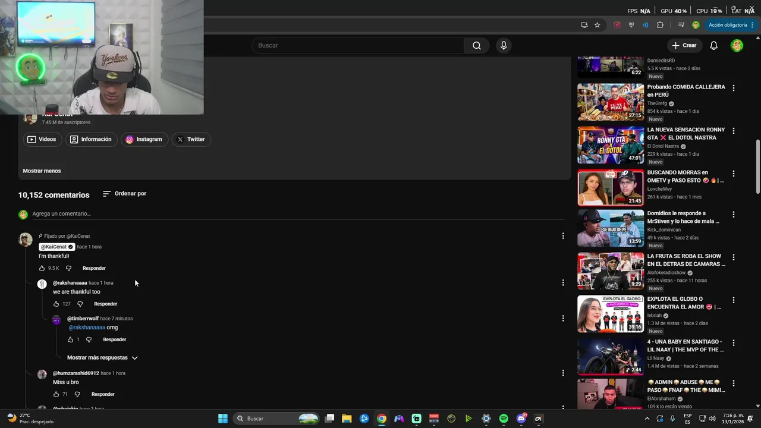Viewport: 761px width, 428px height.
Task: Bookmark this page with the star icon
Action: (x=598, y=25)
